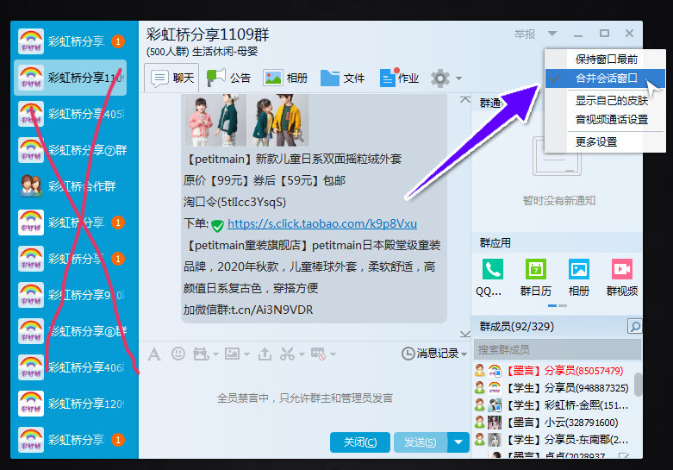Select active 彩虹桥分享110 conversation
The height and width of the screenshot is (470, 673).
click(71, 78)
